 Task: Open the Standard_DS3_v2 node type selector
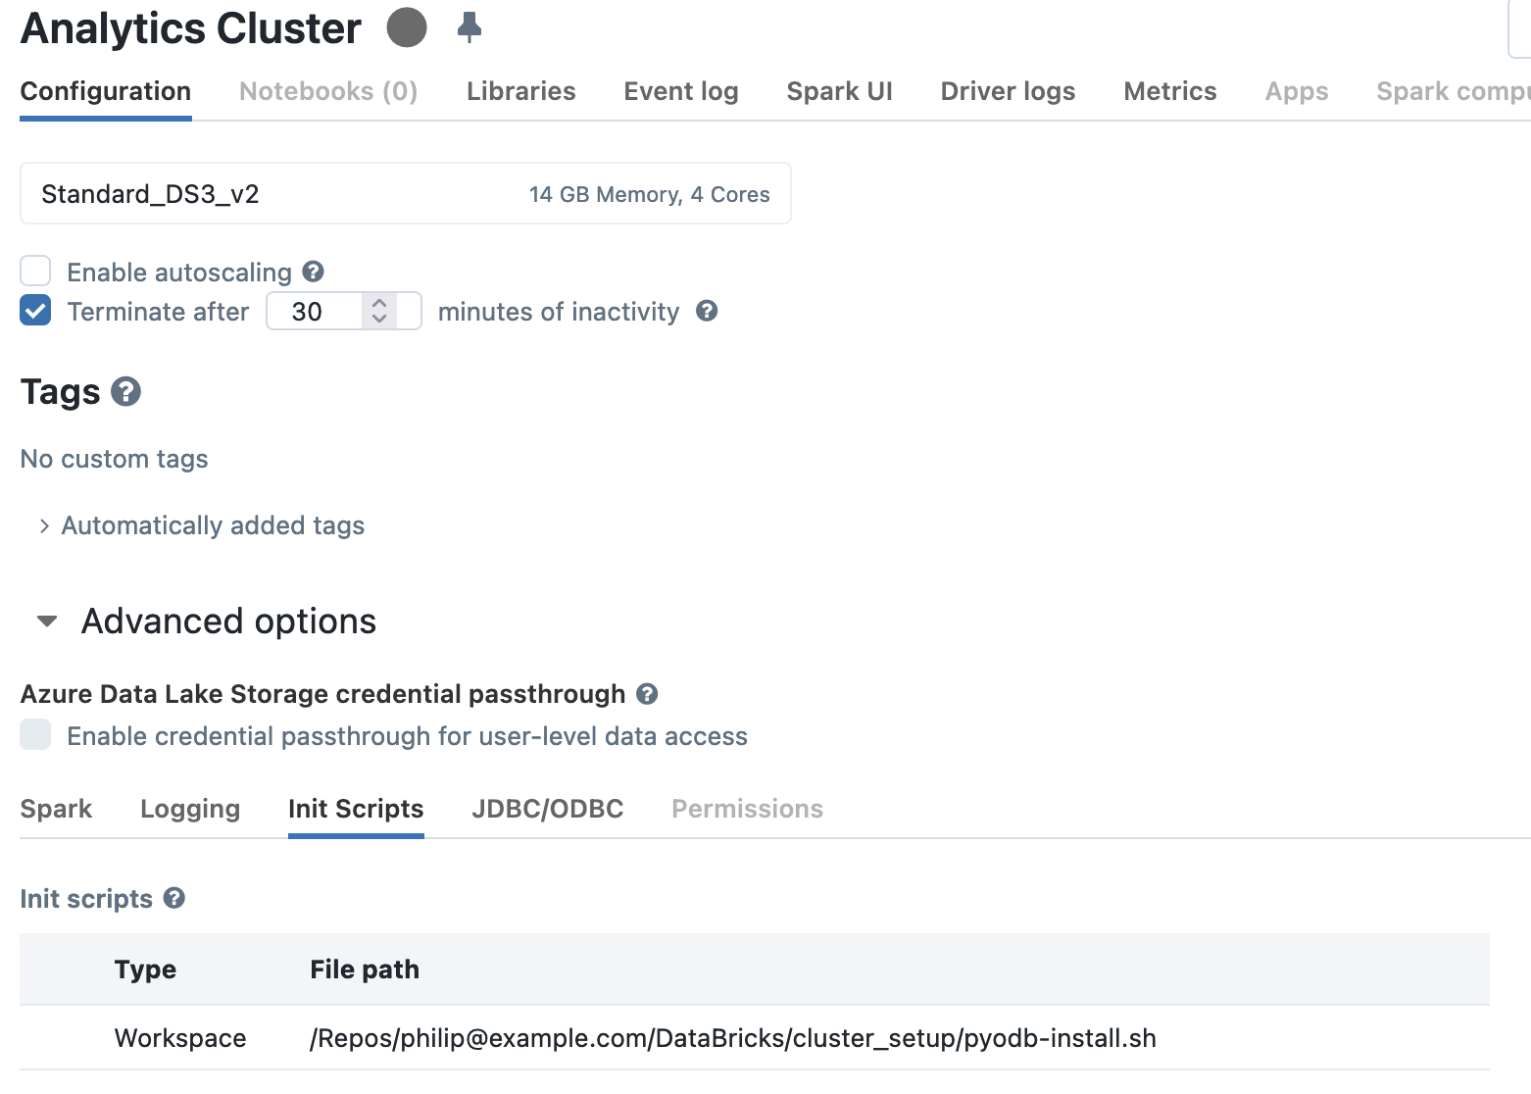(405, 194)
